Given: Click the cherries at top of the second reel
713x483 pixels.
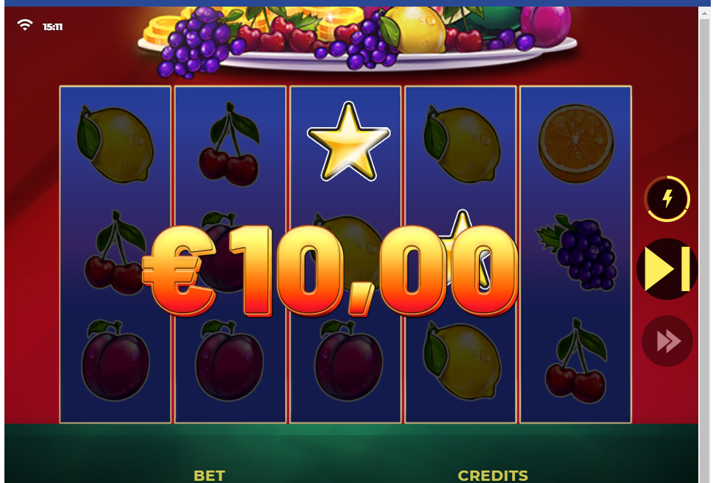Looking at the screenshot, I should click(230, 145).
